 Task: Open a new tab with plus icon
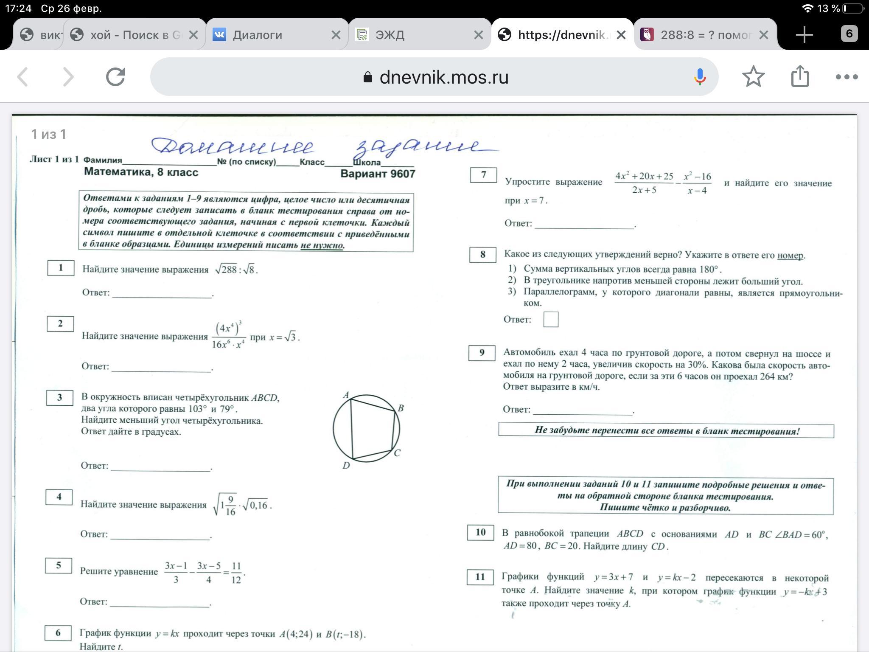click(804, 35)
